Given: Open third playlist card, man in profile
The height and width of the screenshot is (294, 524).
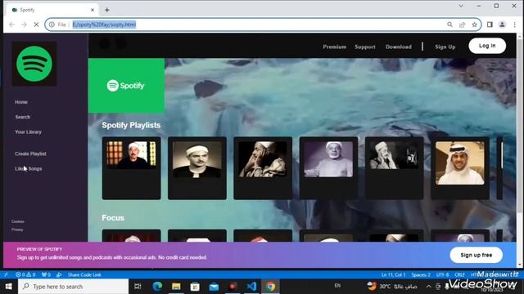Looking at the screenshot, I should pyautogui.click(x=263, y=168).
